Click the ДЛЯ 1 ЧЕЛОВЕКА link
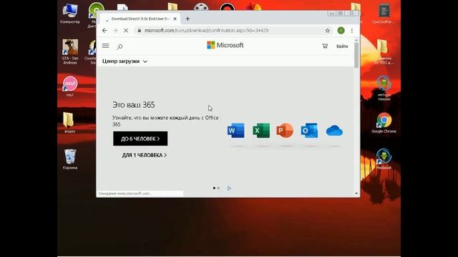This screenshot has width=458, height=257. pyautogui.click(x=145, y=156)
